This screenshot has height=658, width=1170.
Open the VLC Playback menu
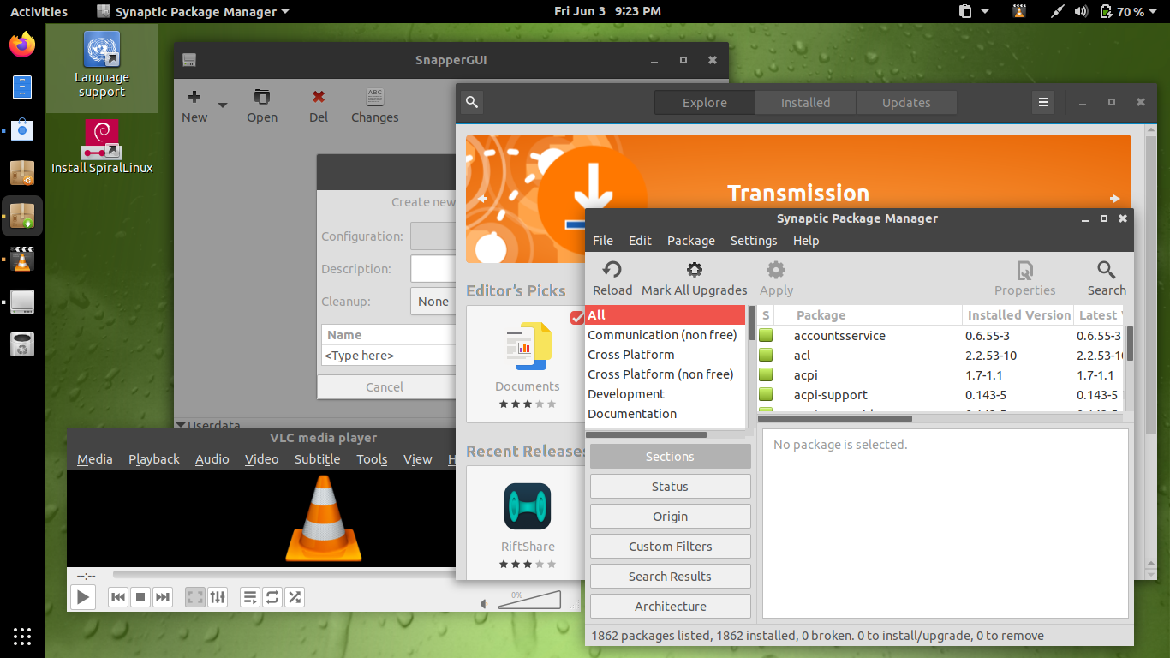154,459
